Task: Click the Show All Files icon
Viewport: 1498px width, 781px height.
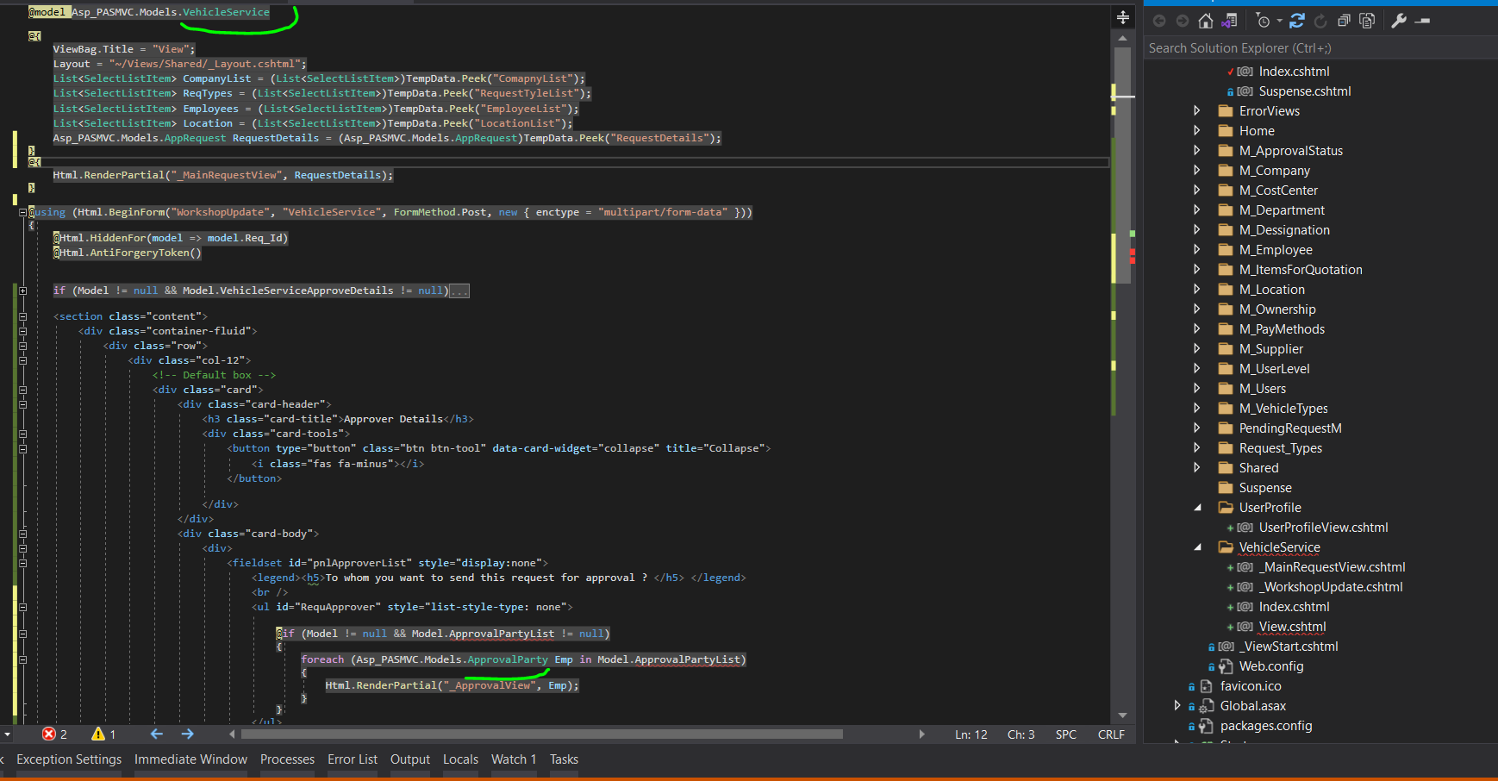Action: 1367,21
